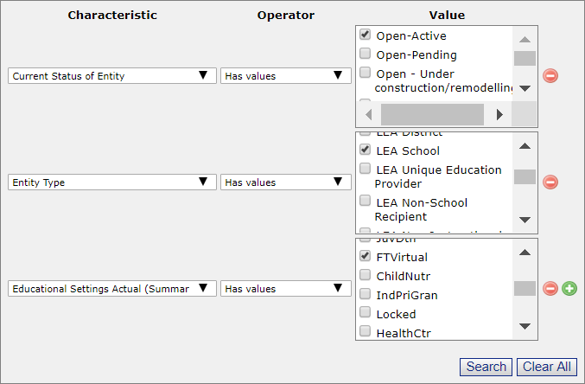Click the Search button
The width and height of the screenshot is (585, 384).
[x=486, y=367]
